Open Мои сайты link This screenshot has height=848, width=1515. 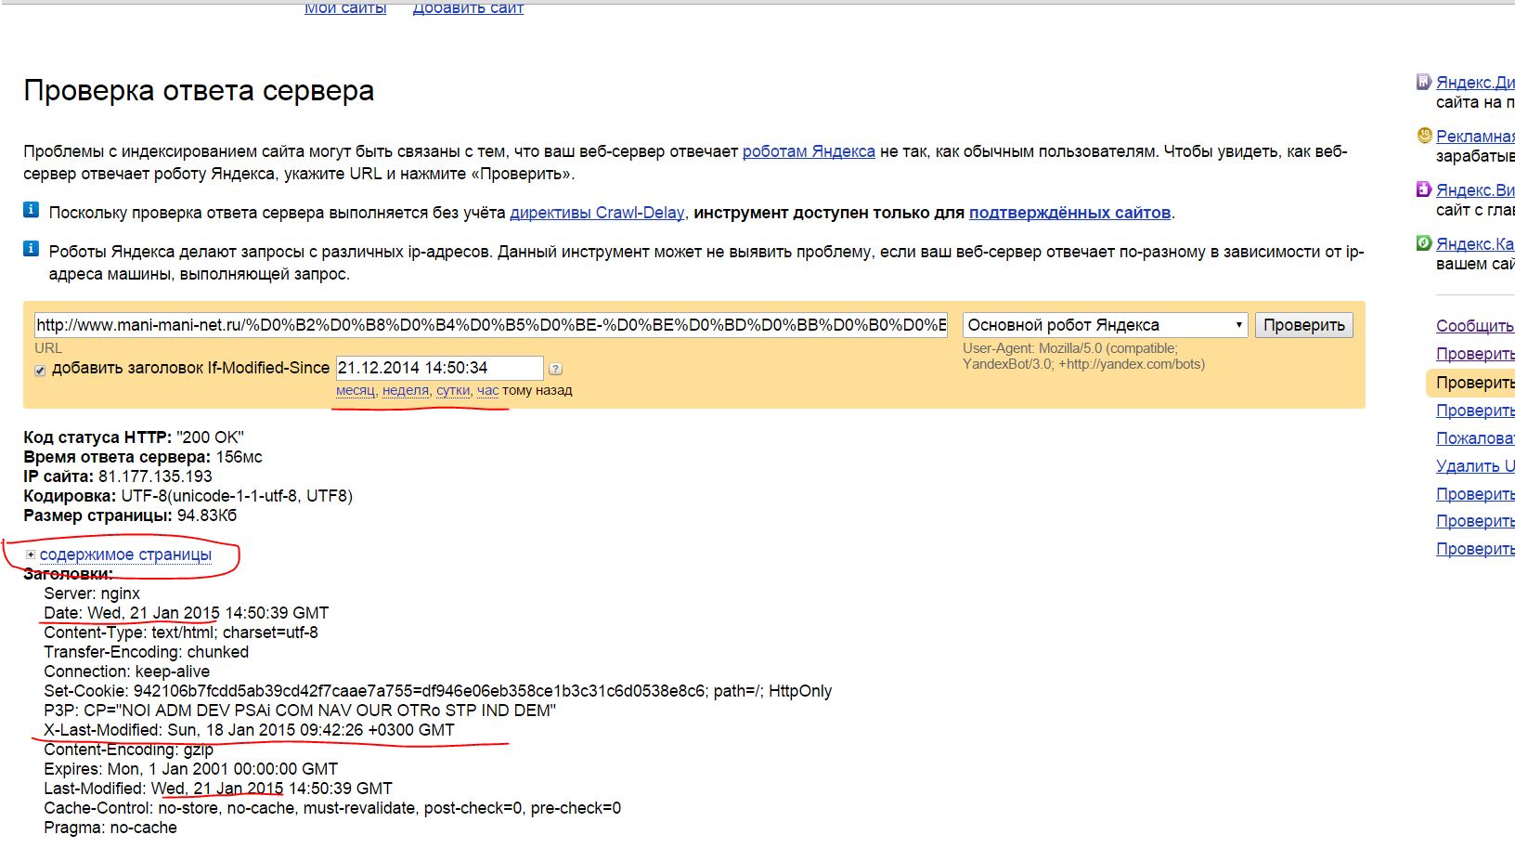click(x=345, y=7)
